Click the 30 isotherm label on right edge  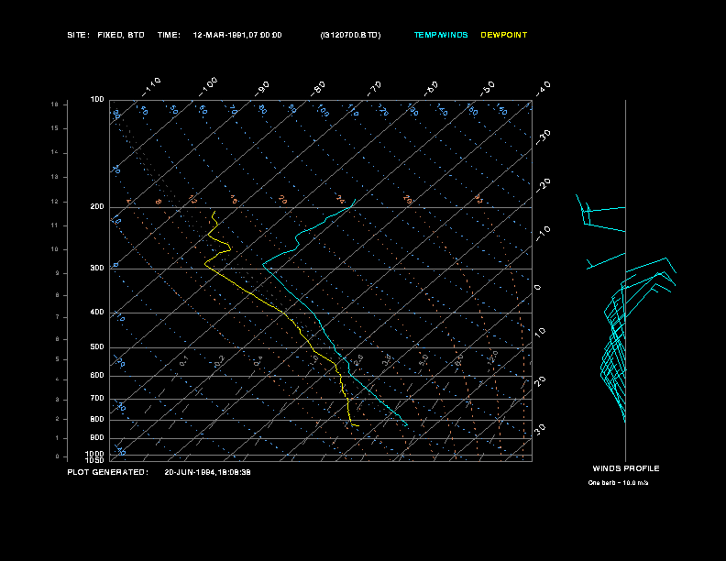coord(540,429)
